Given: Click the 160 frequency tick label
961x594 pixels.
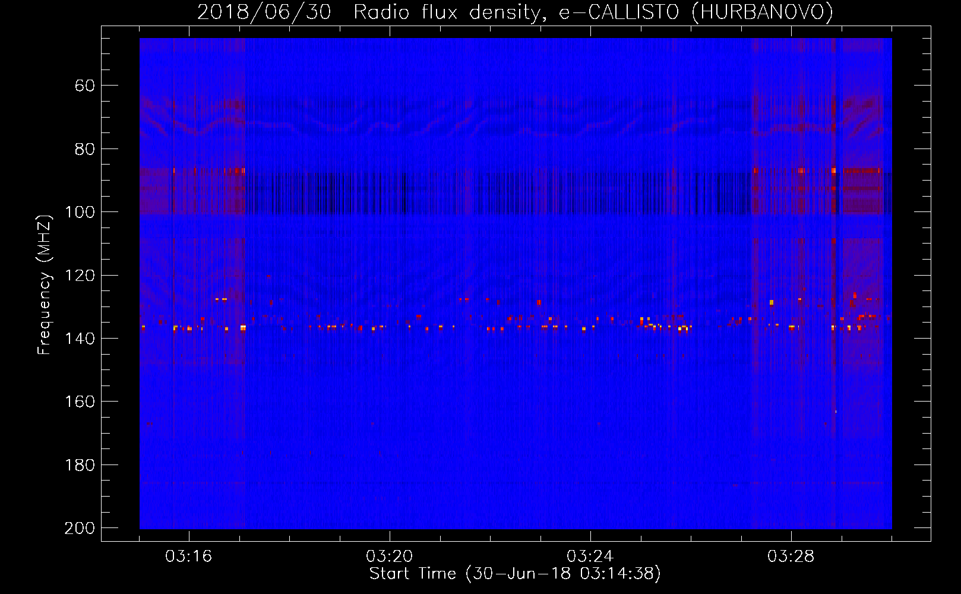Looking at the screenshot, I should [80, 402].
